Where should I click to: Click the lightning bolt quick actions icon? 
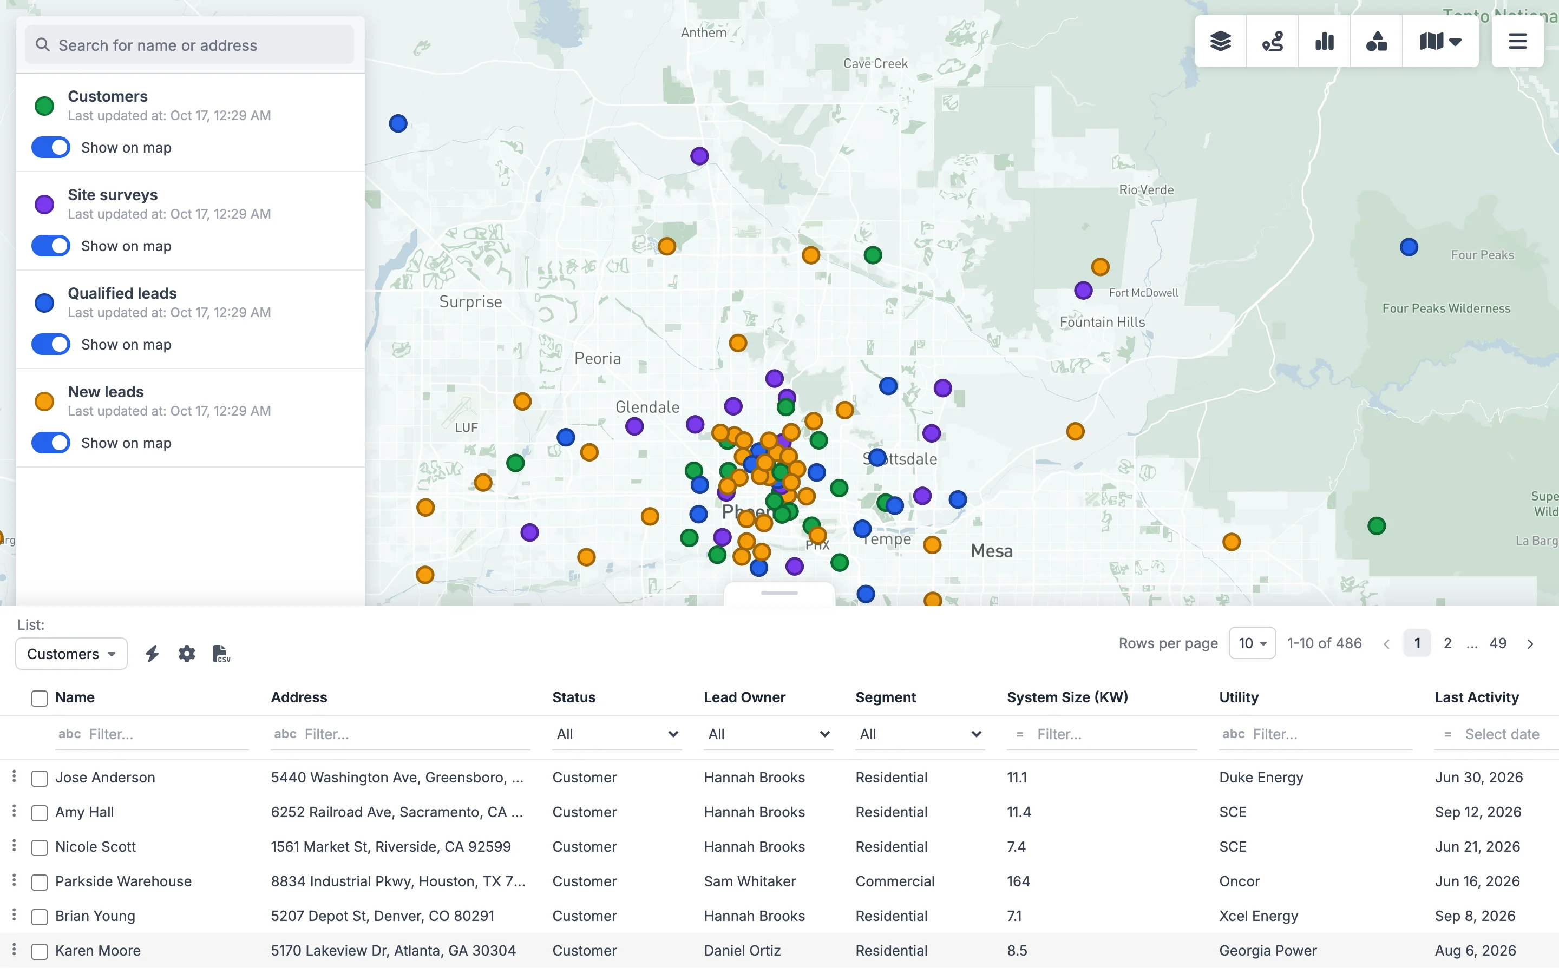(152, 654)
